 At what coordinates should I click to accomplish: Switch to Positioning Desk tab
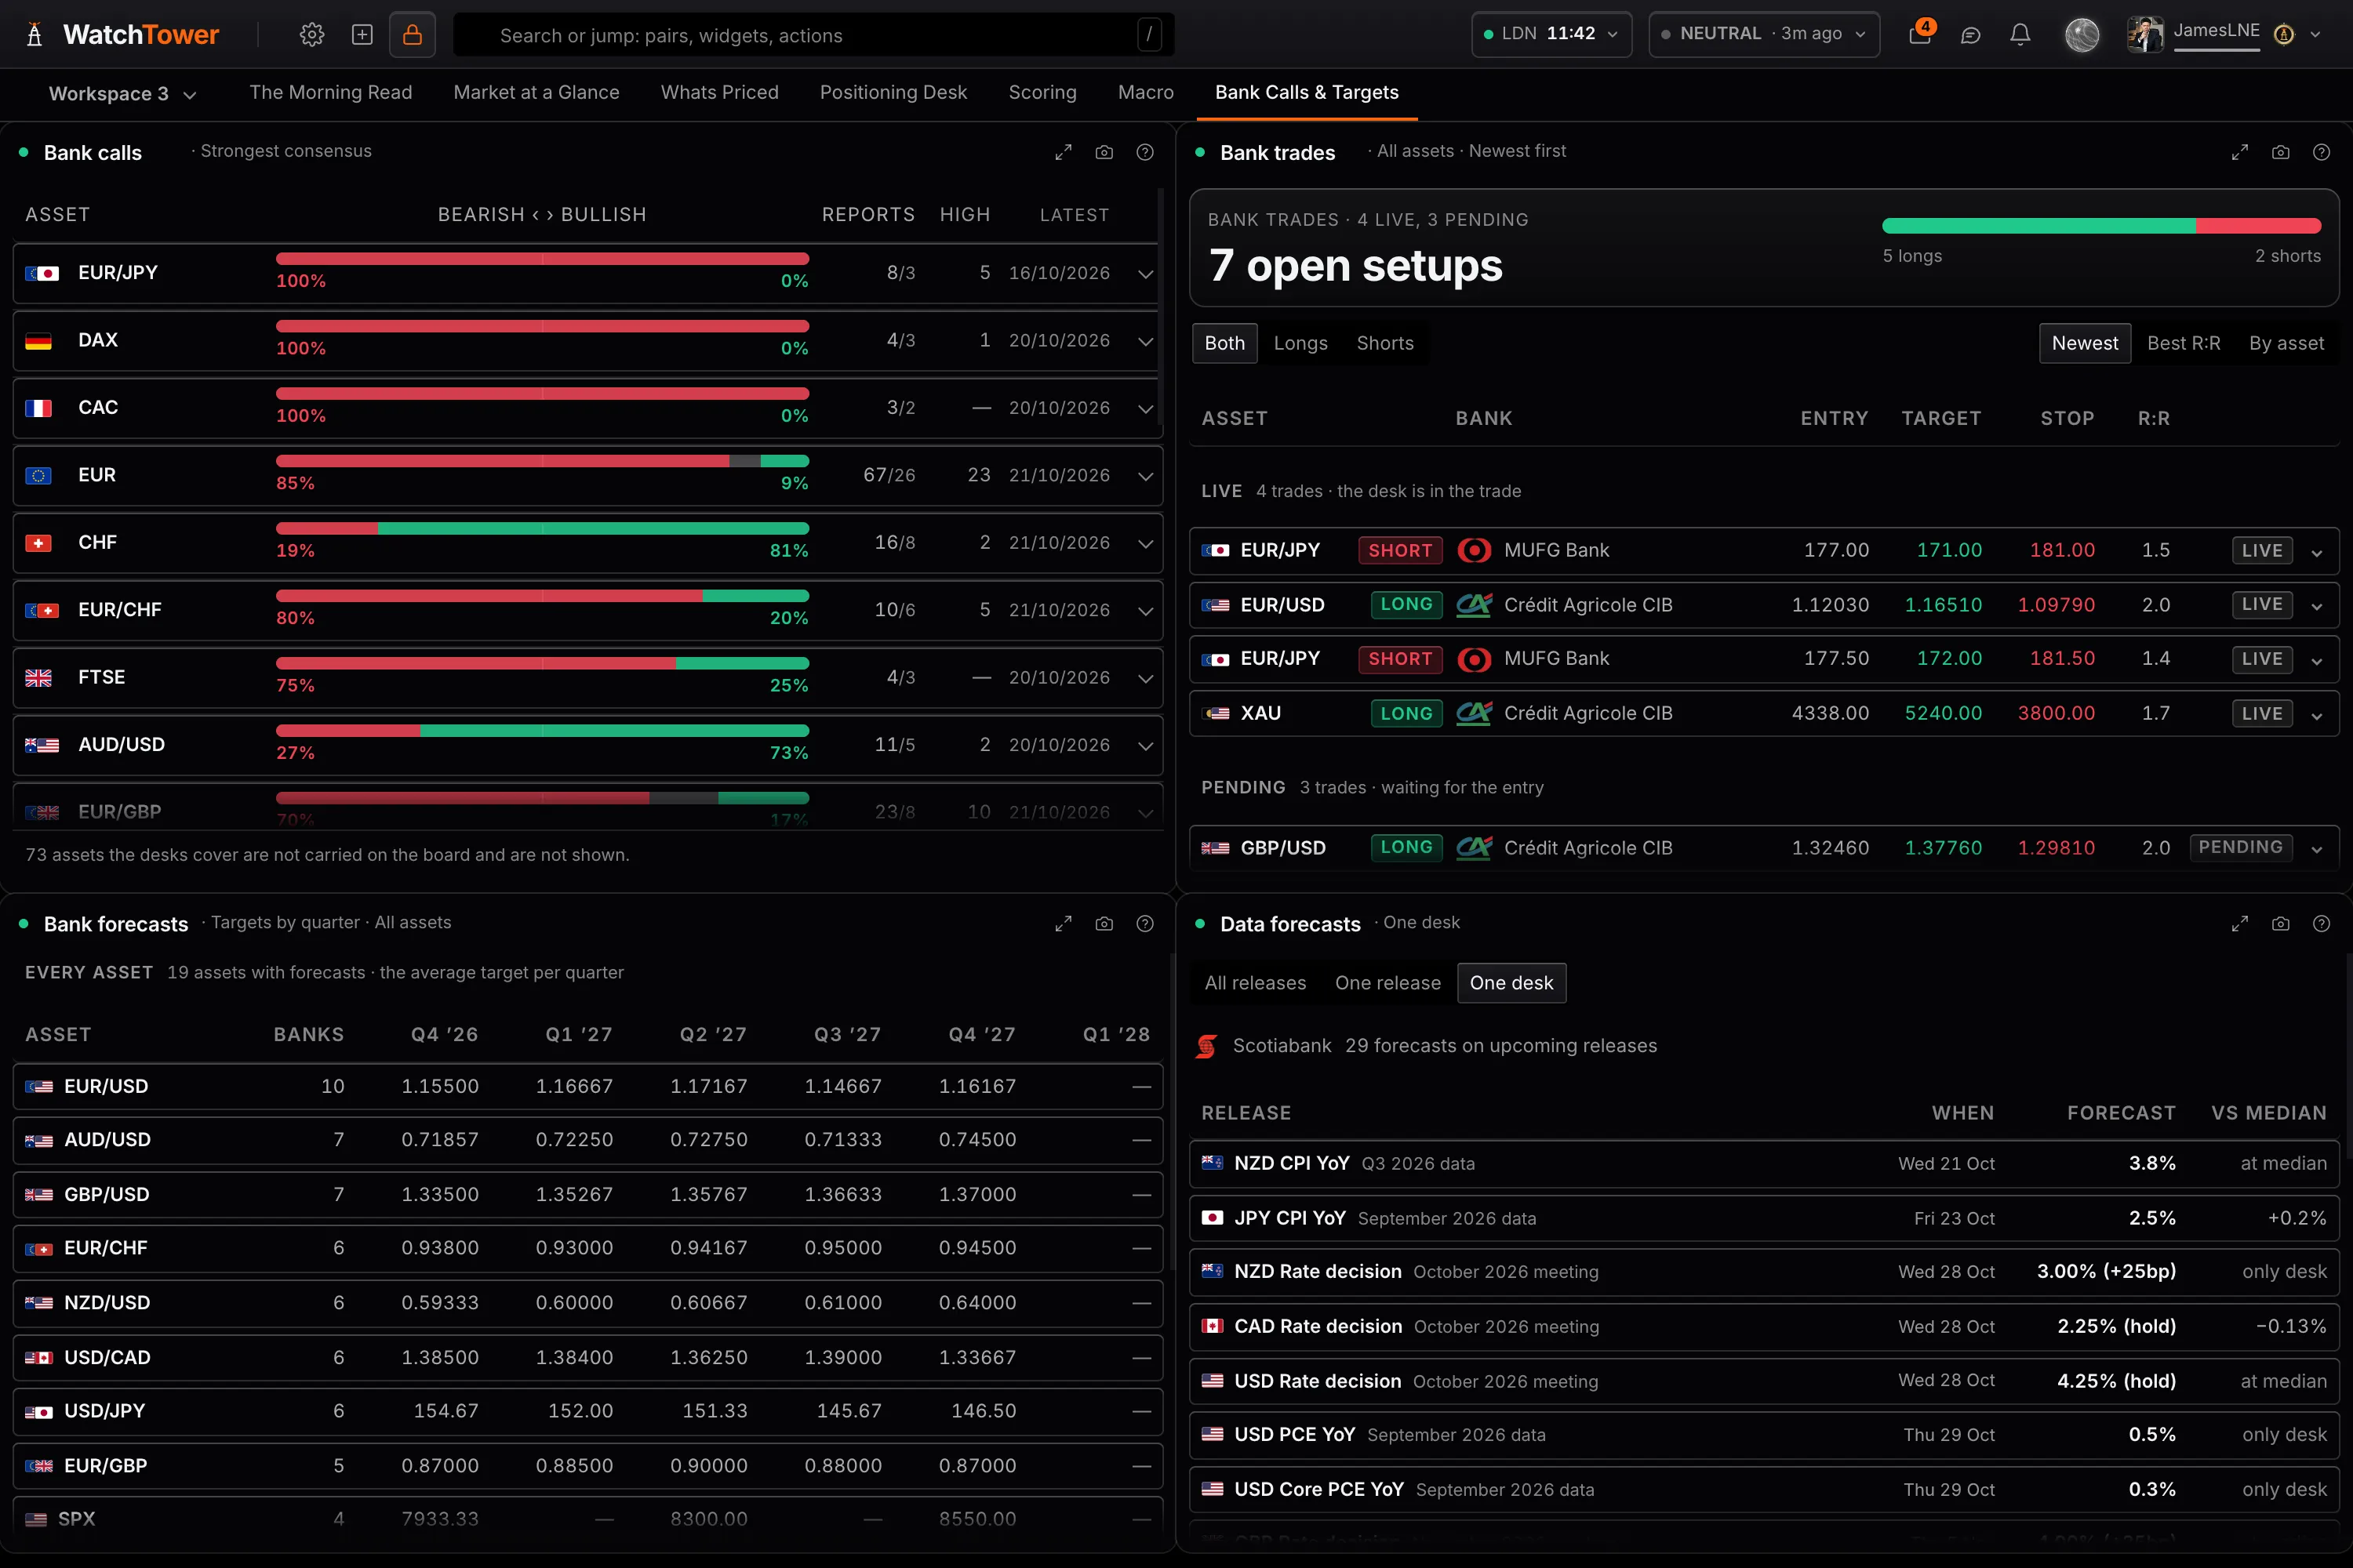pos(893,93)
